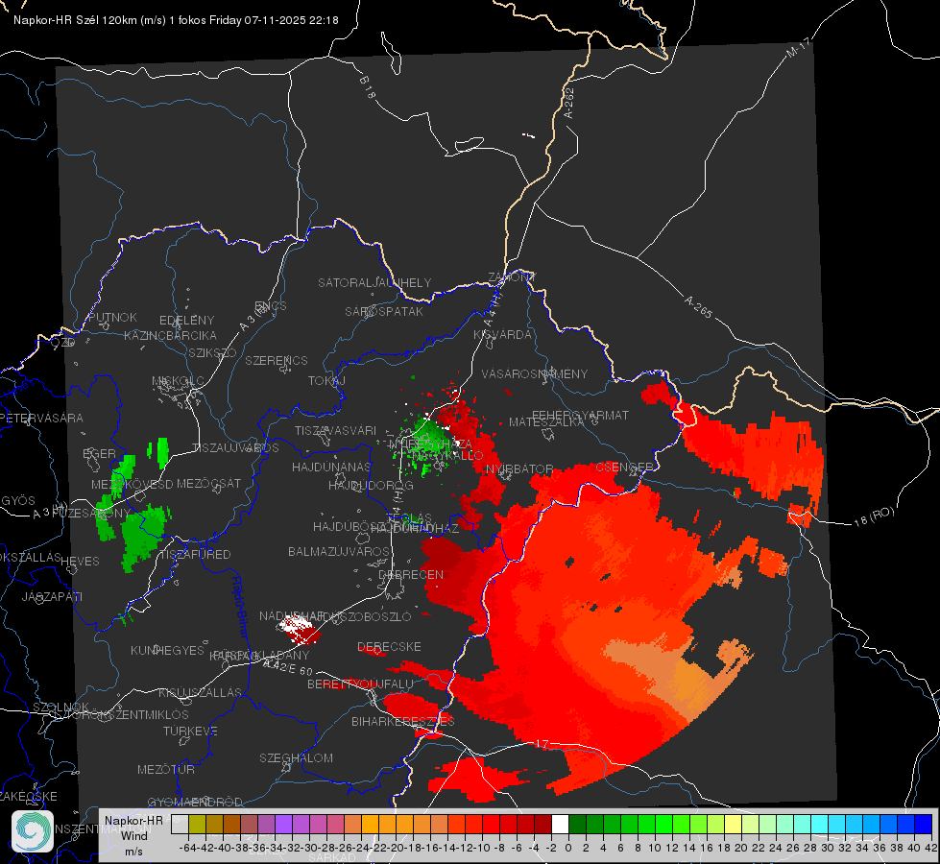
Task: Pick the pale yellow legend swatch
Action: [734, 824]
